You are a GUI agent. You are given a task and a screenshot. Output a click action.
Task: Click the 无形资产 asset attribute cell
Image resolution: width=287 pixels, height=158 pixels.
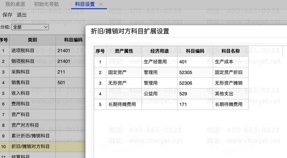pyautogui.click(x=124, y=83)
